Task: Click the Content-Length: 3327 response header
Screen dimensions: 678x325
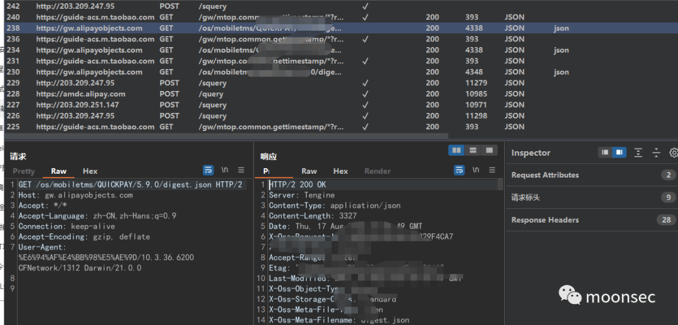Action: (x=313, y=216)
